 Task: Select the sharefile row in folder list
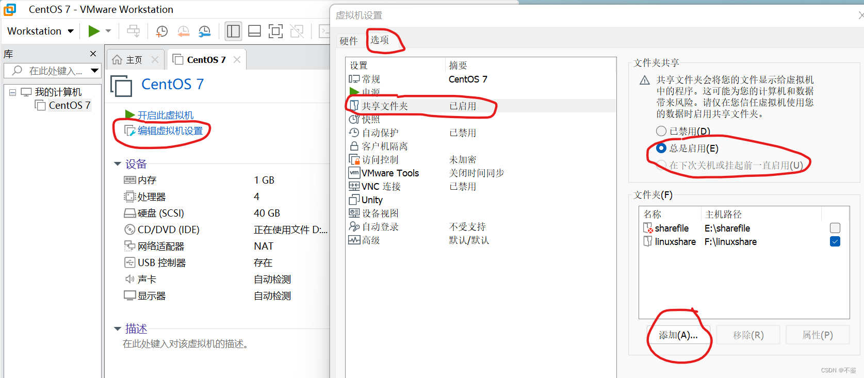point(744,228)
